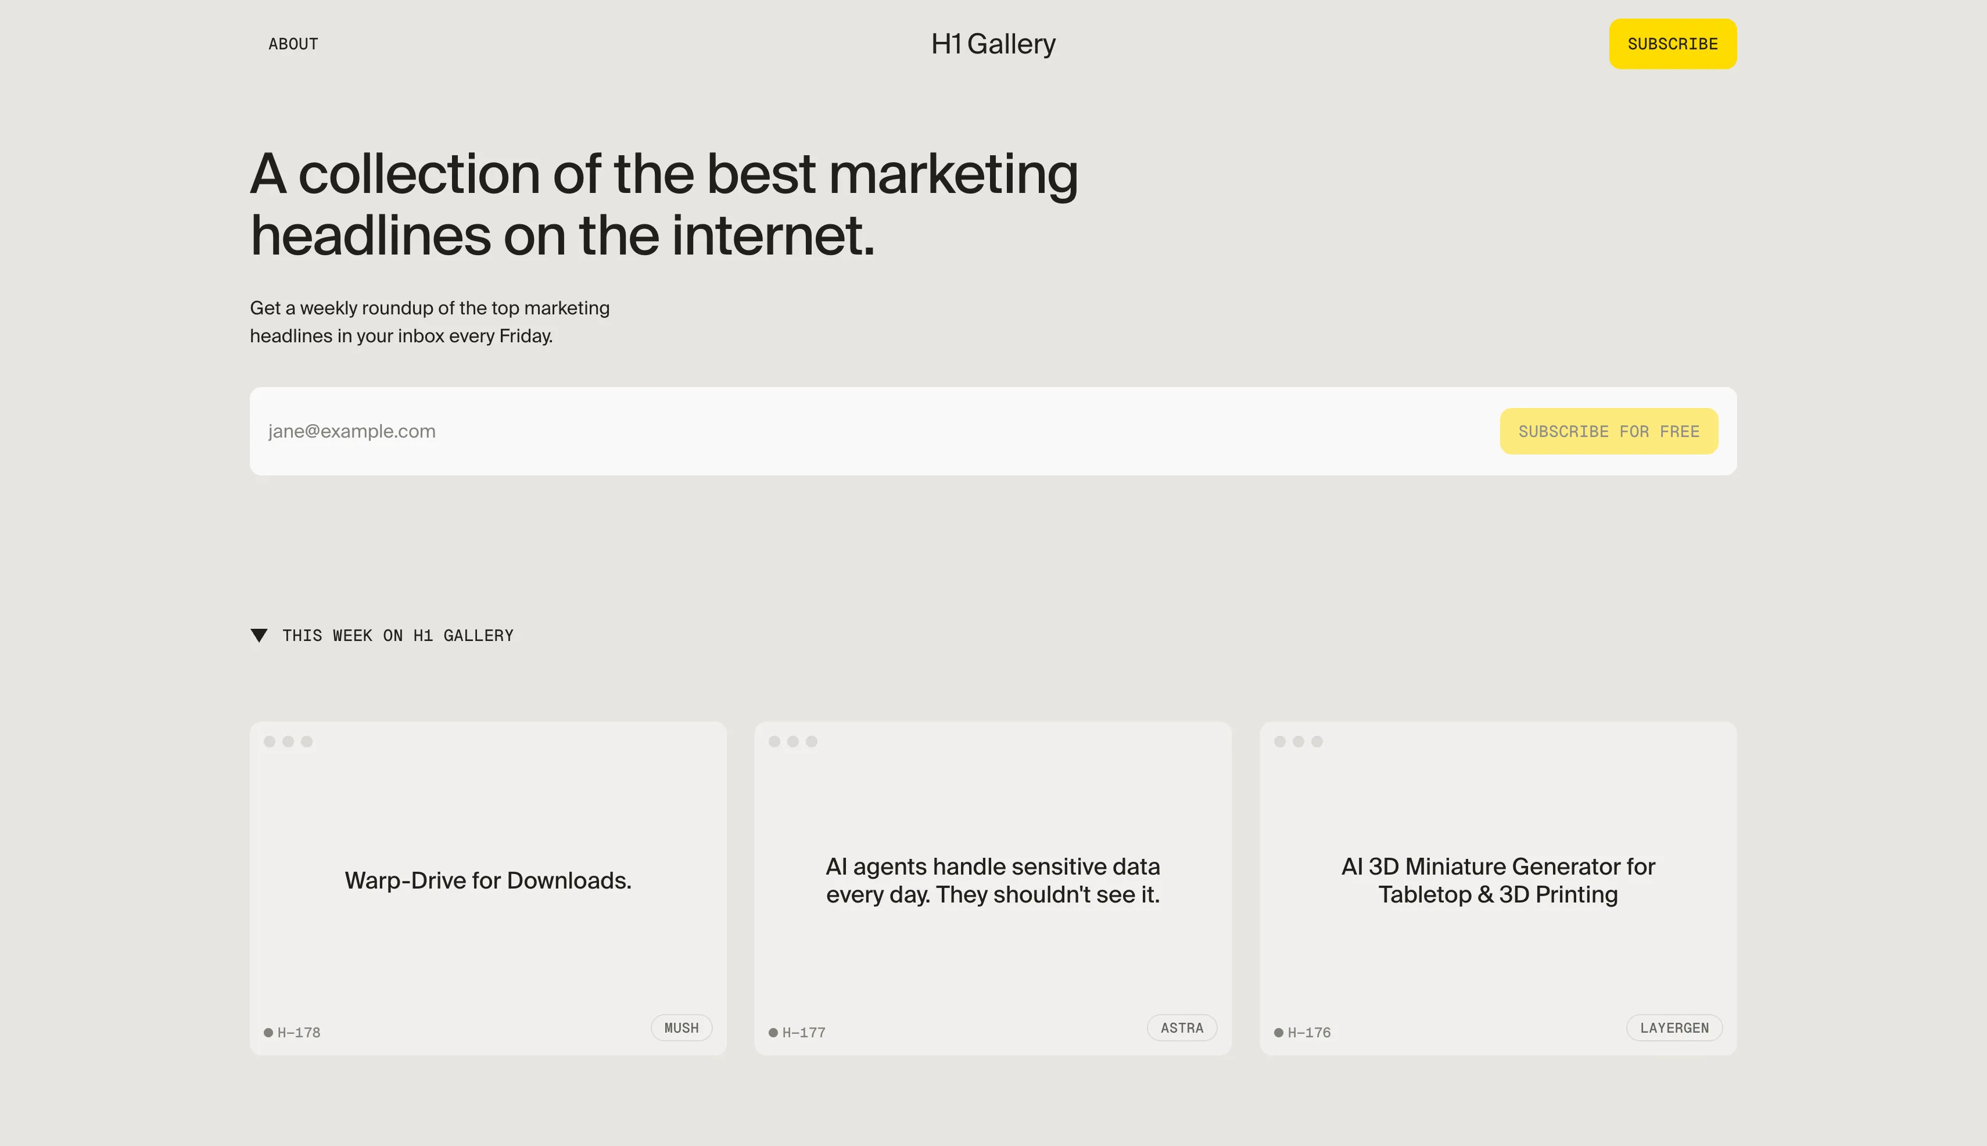Open the AI agents sensitive data card
Viewport: 1987px width, 1146px height.
(992, 880)
